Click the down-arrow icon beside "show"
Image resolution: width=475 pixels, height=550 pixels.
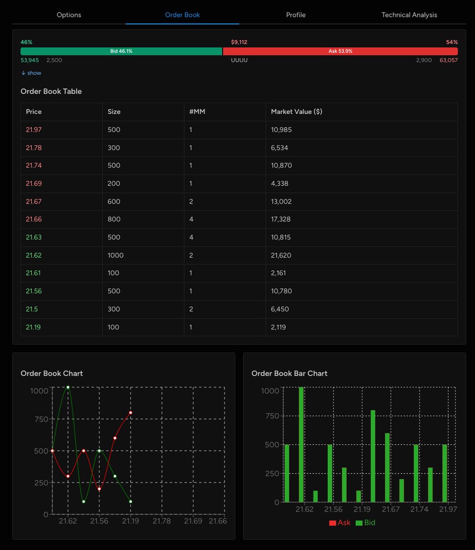[x=24, y=73]
